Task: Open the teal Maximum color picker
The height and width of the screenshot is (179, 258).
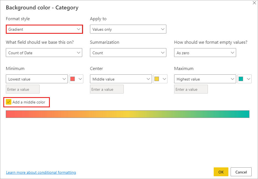Action: (244, 79)
